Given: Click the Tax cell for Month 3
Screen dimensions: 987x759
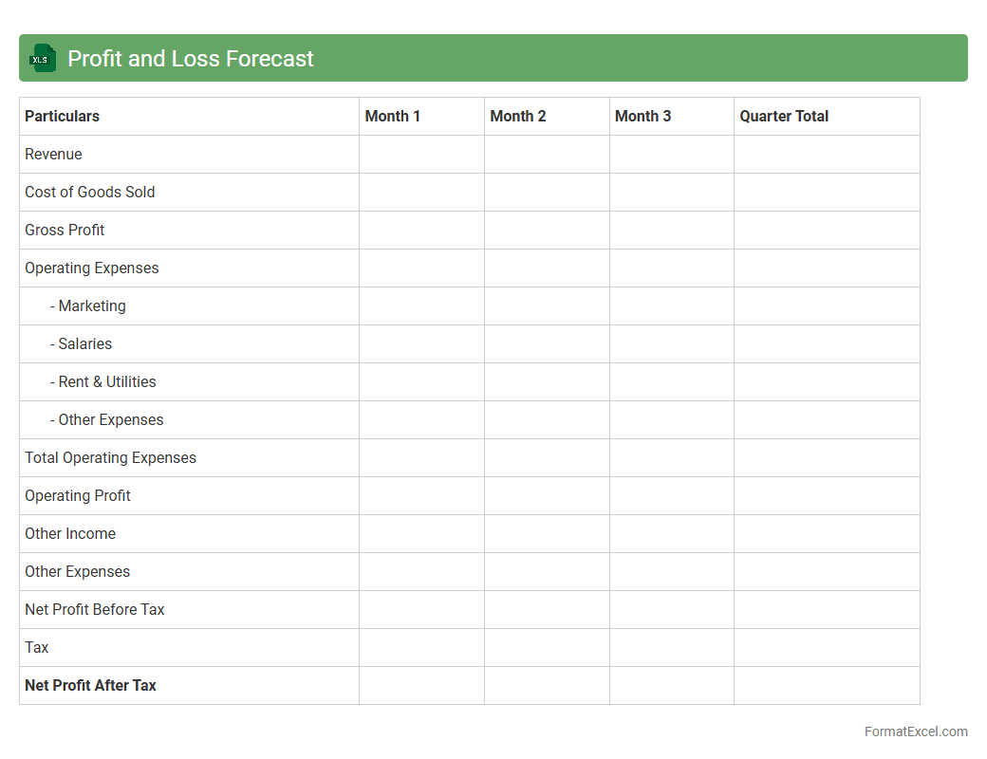Looking at the screenshot, I should pos(671,647).
